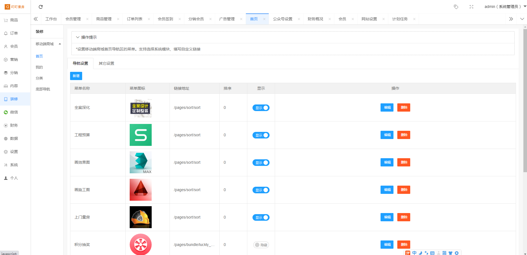This screenshot has height=255, width=527.
Task: Select 分类 in 移动端商城 submenu
Action: tap(39, 78)
